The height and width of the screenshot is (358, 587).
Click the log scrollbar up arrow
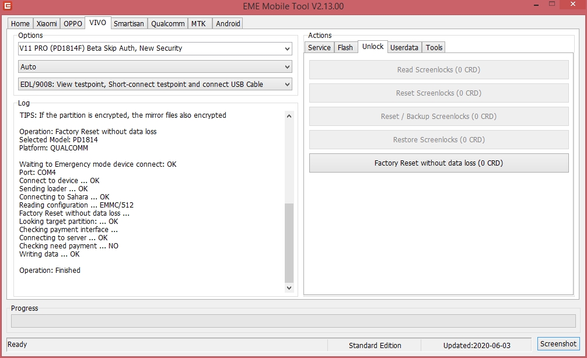(x=289, y=116)
